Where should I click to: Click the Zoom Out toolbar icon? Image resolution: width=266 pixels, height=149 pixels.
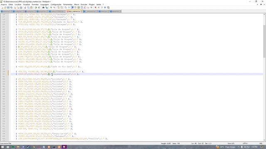coord(54,7)
